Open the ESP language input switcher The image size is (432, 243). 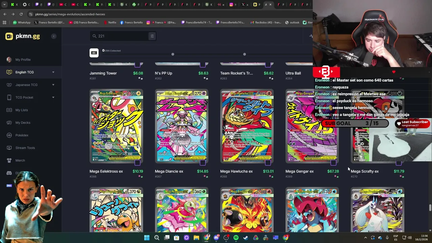tap(396, 238)
